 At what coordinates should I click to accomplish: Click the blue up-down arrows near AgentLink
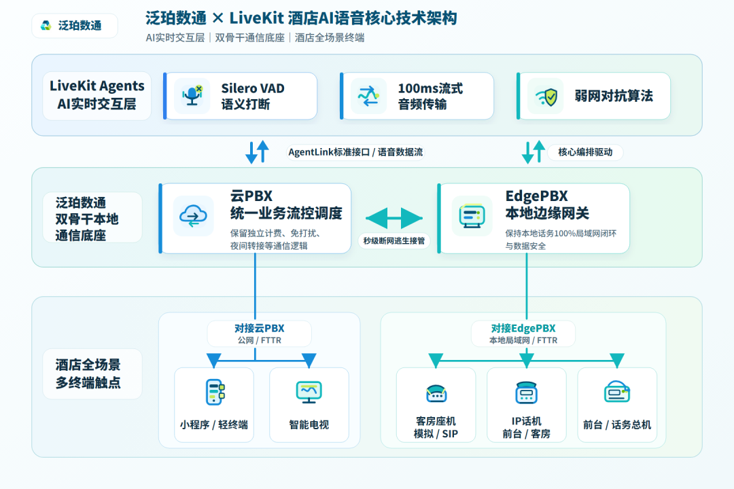(x=257, y=151)
